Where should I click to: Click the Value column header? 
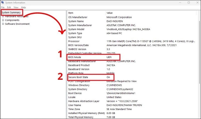click(110, 13)
